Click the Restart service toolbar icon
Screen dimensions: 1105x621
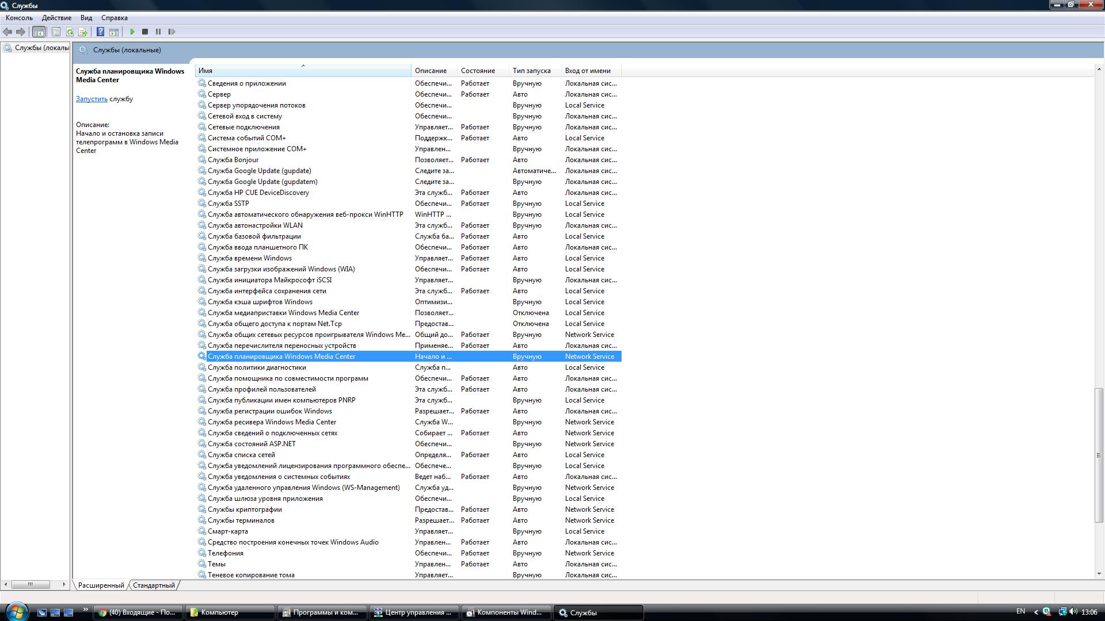[172, 32]
